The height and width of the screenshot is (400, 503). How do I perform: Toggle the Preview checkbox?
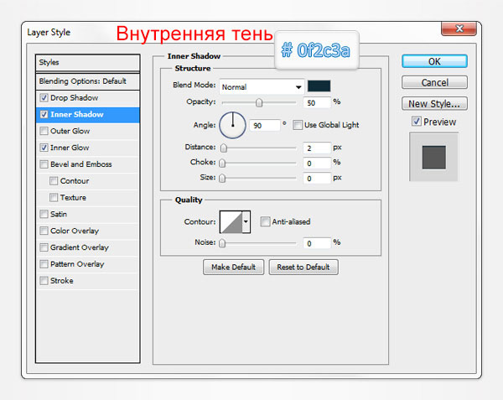pyautogui.click(x=417, y=122)
